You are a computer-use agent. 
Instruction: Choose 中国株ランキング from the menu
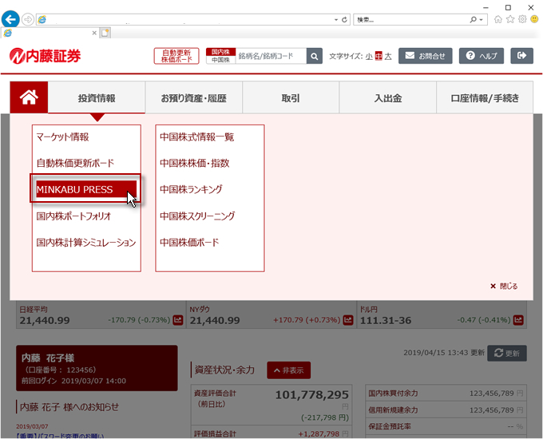[190, 190]
